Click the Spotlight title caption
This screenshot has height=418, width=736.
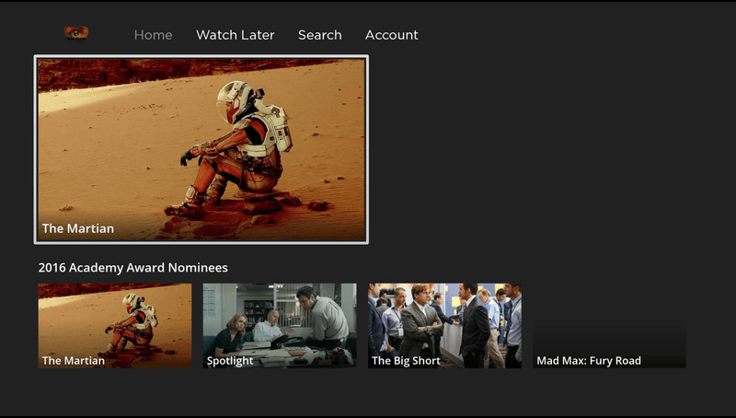click(230, 361)
